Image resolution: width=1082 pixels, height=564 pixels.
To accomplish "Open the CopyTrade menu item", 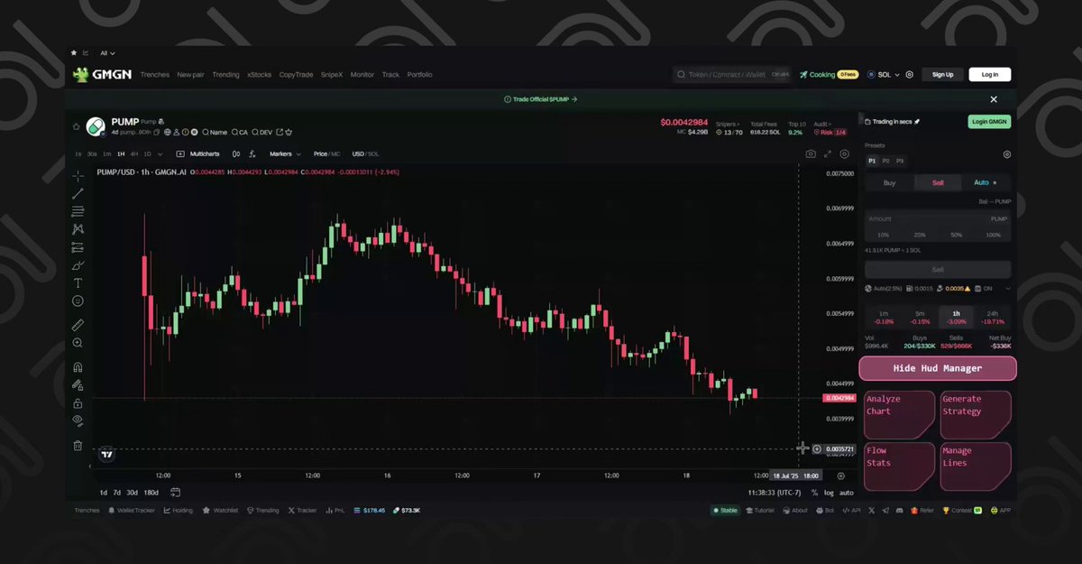I will point(296,75).
